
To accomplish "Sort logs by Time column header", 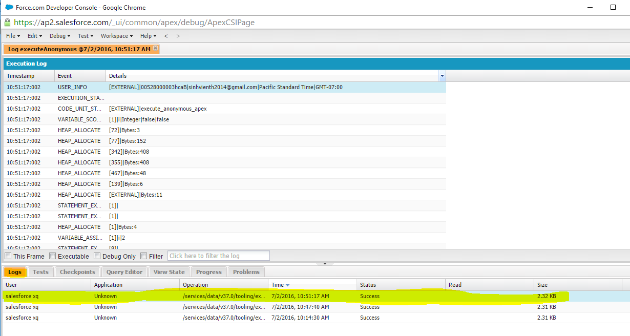I will click(x=312, y=285).
